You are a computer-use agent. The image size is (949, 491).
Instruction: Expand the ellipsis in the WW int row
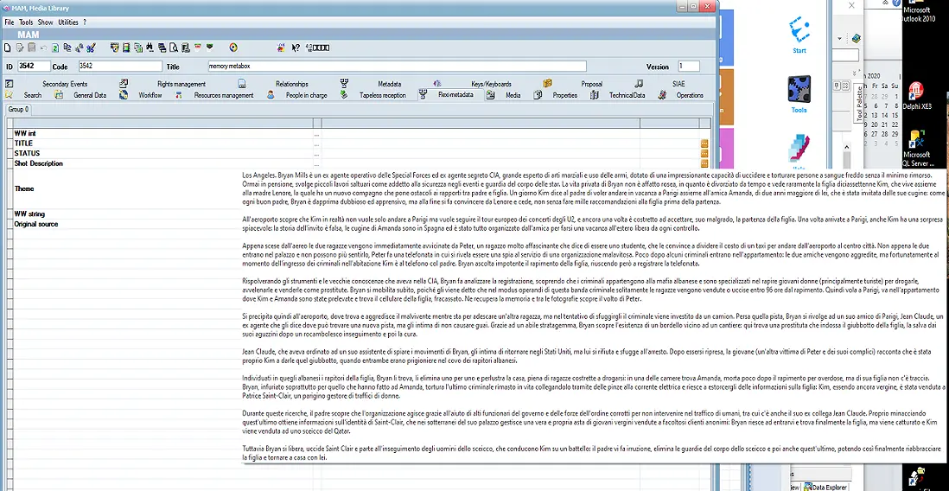coord(316,134)
